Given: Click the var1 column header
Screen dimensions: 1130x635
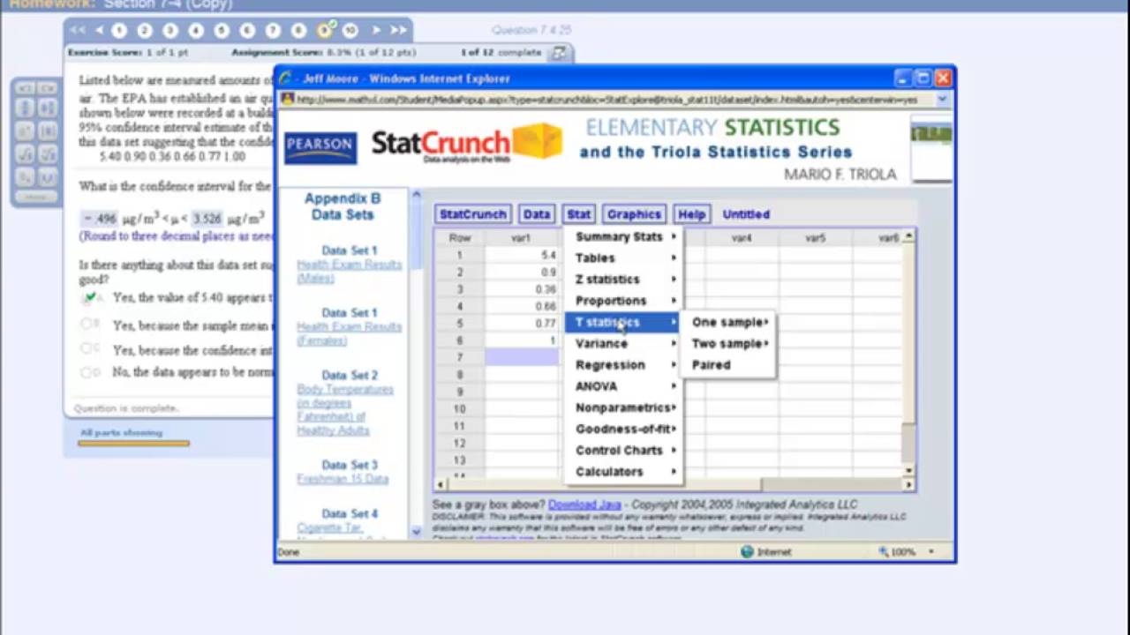Looking at the screenshot, I should click(x=521, y=238).
